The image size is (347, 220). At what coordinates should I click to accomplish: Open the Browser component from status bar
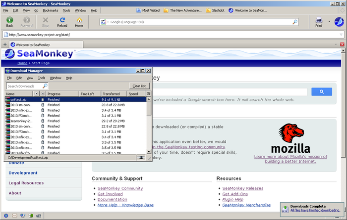click(x=6, y=216)
